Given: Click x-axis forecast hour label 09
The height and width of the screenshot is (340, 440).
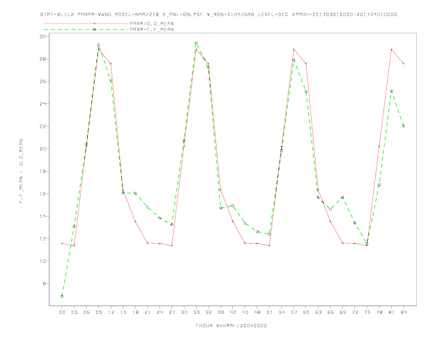Looking at the screenshot, I should [x=98, y=312].
